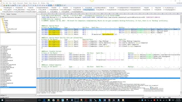
Task: Select the wizards_of_the_coast folder in tree
Action: 11,29
